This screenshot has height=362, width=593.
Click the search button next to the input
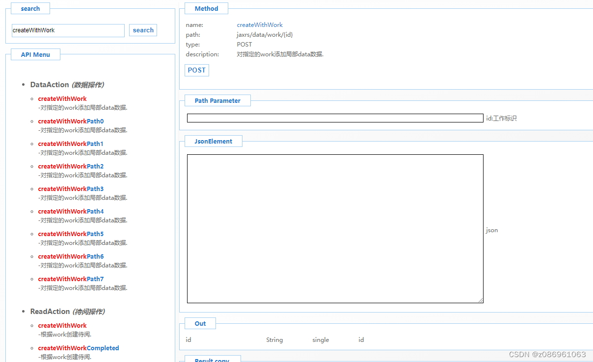[143, 30]
